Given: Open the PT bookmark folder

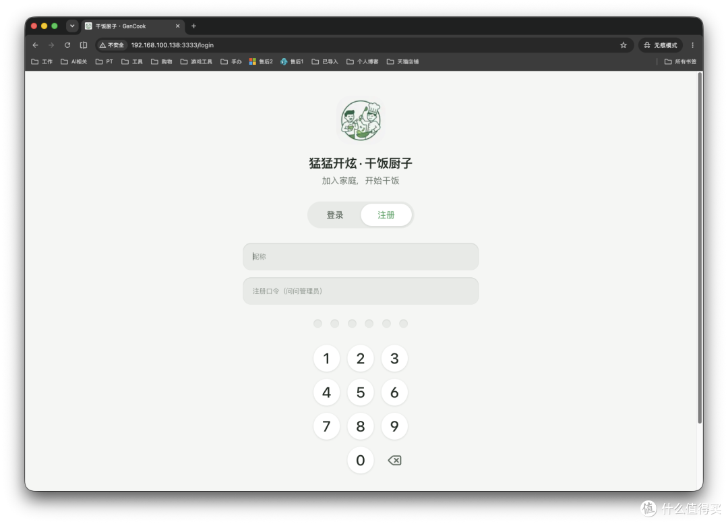Looking at the screenshot, I should click(104, 61).
